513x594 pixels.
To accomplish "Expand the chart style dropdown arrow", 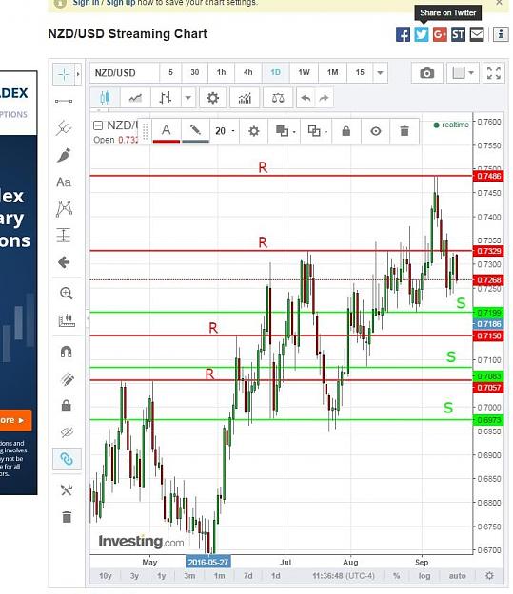I will [188, 98].
